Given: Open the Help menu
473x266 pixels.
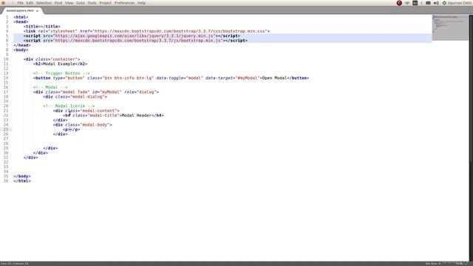Looking at the screenshot, I should (x=141, y=3).
